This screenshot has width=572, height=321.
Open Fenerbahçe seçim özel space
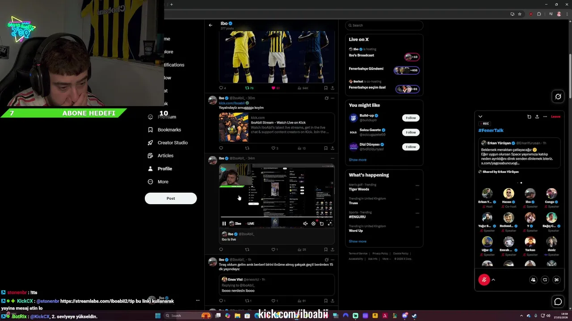tap(384, 85)
